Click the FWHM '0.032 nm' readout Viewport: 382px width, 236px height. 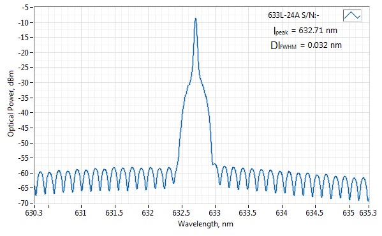coord(325,45)
